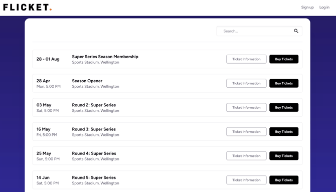Select the Super Series Season Membership title
Viewport: 336px width, 192px height.
[105, 57]
